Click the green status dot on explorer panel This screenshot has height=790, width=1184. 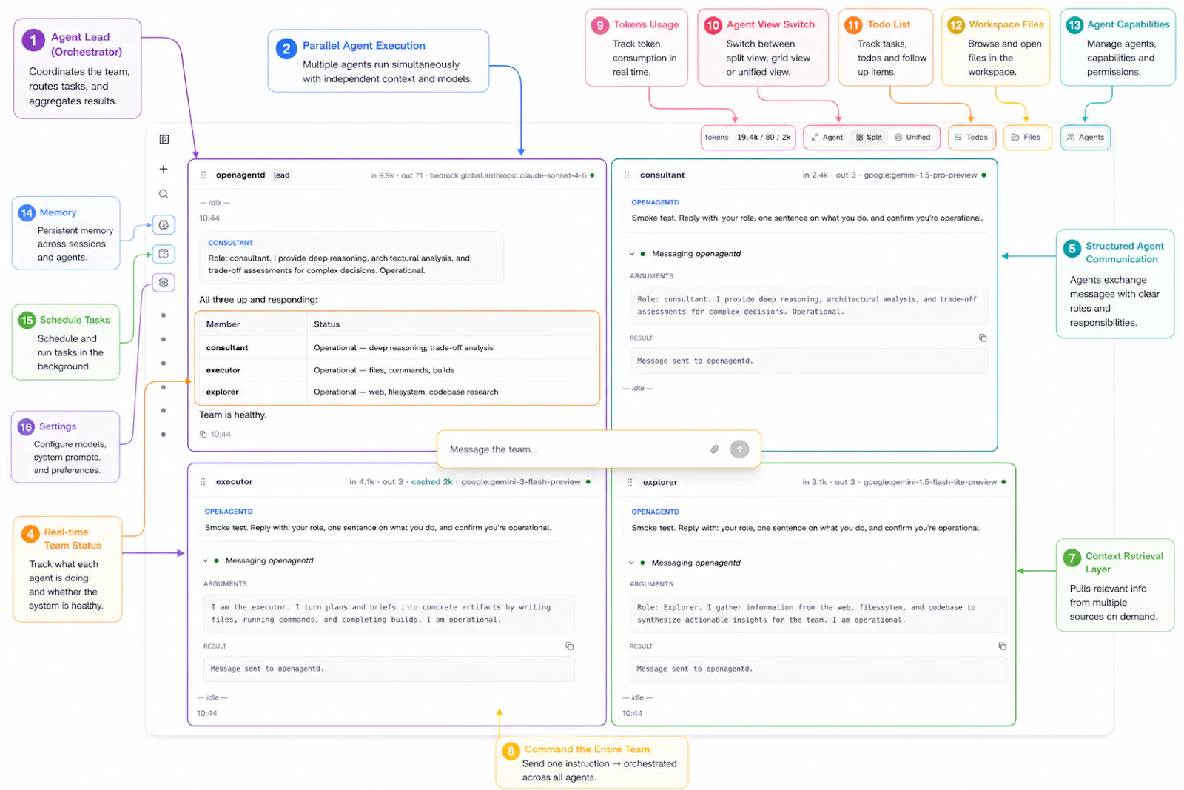1003,482
